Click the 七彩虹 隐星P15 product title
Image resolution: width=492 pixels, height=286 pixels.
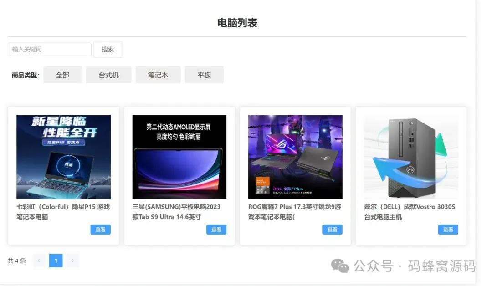63,212
